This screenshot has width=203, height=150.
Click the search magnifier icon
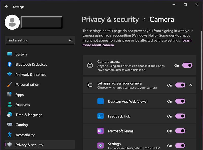click(70, 40)
